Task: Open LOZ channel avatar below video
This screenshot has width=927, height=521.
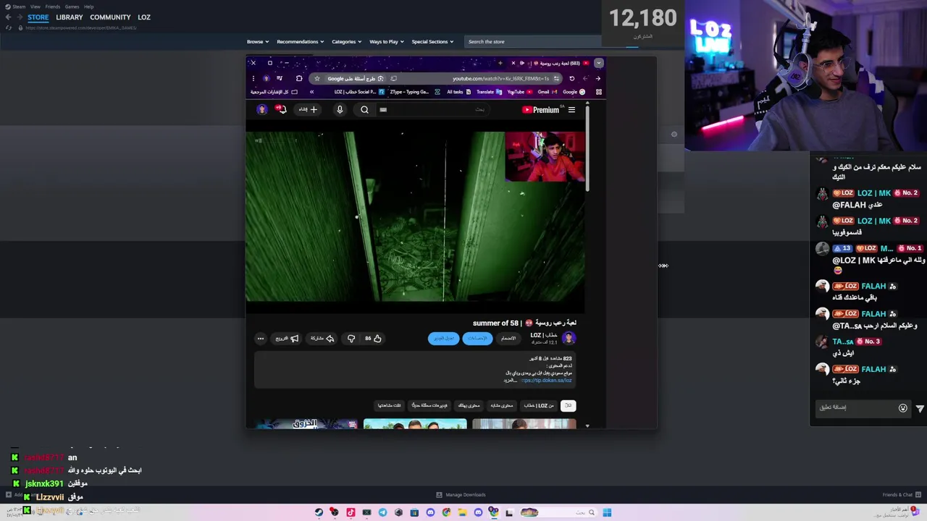Action: tap(569, 338)
